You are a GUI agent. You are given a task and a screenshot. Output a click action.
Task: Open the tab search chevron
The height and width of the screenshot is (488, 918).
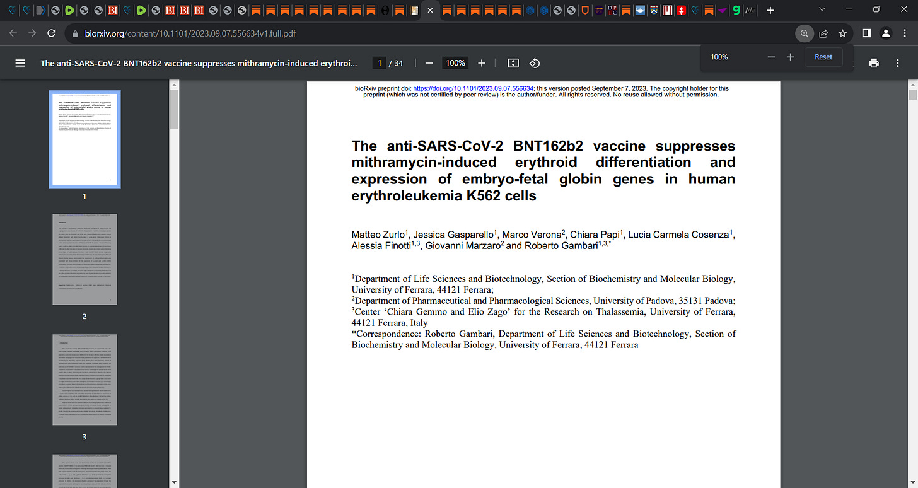pyautogui.click(x=822, y=10)
